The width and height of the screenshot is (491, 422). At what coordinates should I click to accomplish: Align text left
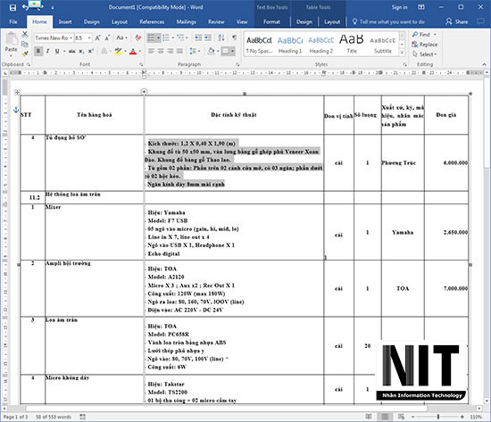[151, 51]
